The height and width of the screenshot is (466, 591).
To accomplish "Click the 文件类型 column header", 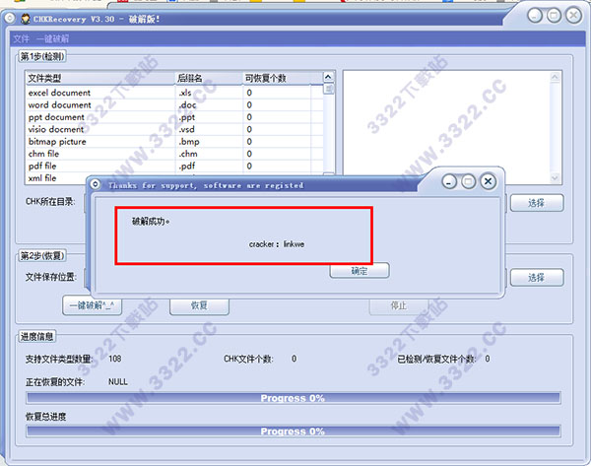I will pos(99,78).
